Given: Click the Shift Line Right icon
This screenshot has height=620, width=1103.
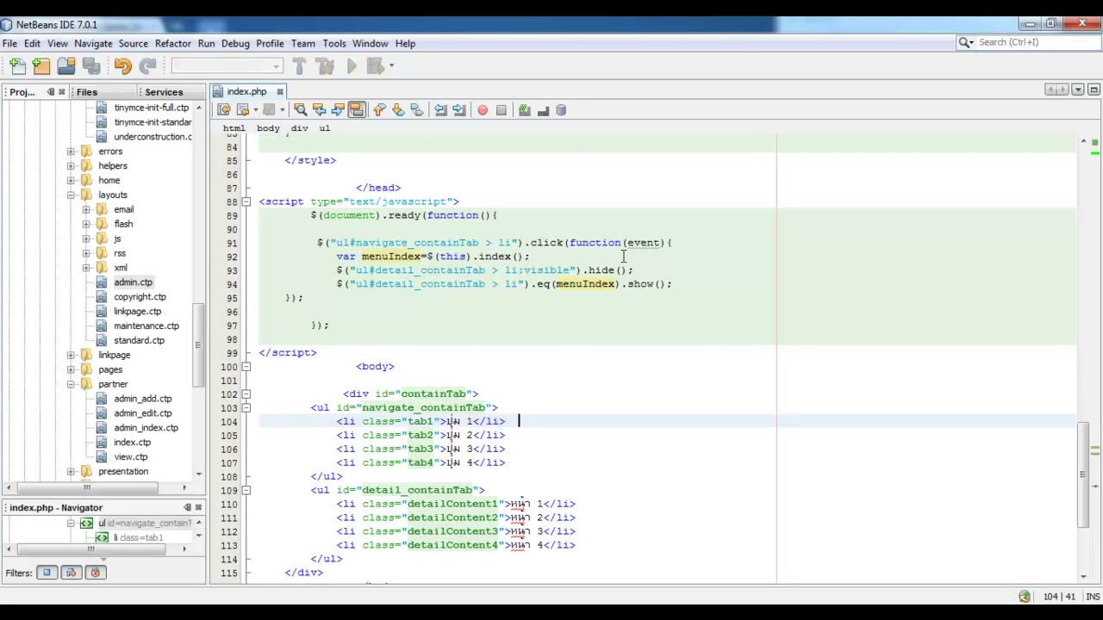Looking at the screenshot, I should click(x=459, y=110).
